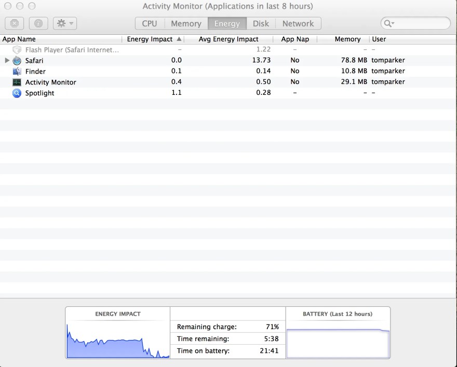Switch to the Memory tab

pos(186,23)
